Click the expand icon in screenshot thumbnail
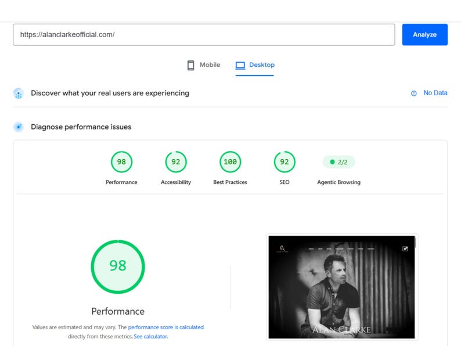Screen dimensions: 461x346 (405, 248)
